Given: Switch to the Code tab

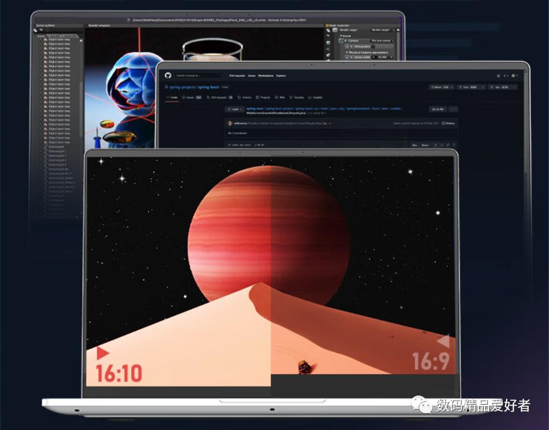Looking at the screenshot, I should click(172, 98).
